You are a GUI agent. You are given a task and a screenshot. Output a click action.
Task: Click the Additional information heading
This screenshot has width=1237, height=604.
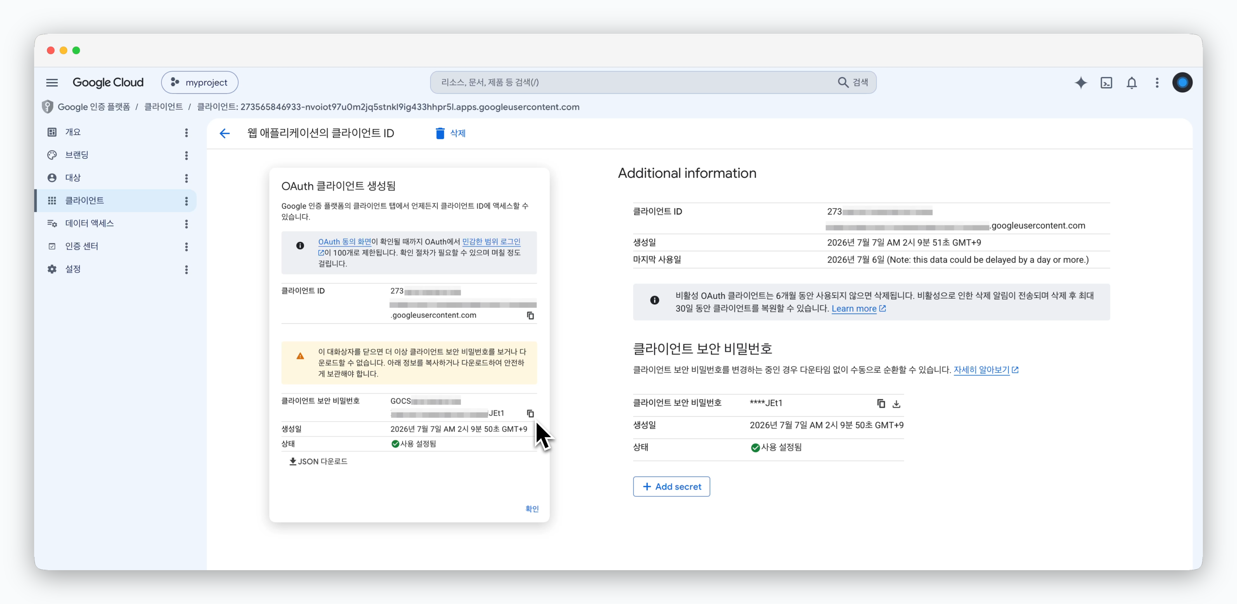pos(687,173)
